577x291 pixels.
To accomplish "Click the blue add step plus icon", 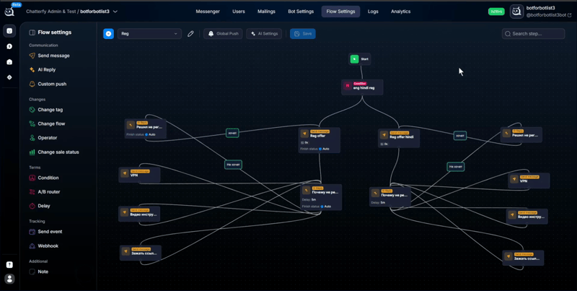I will click(x=108, y=33).
